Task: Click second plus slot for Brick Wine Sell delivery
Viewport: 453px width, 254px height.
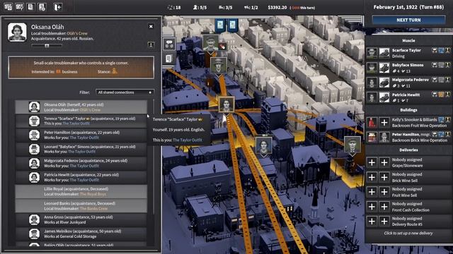Action: click(384, 177)
